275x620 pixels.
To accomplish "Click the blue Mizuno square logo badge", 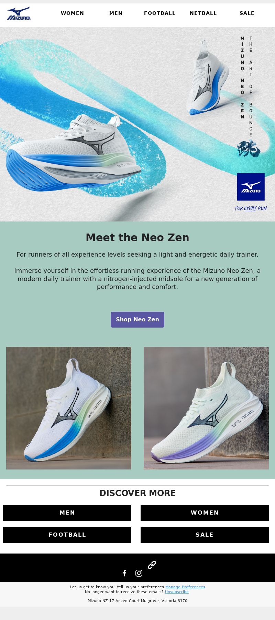I will [251, 187].
